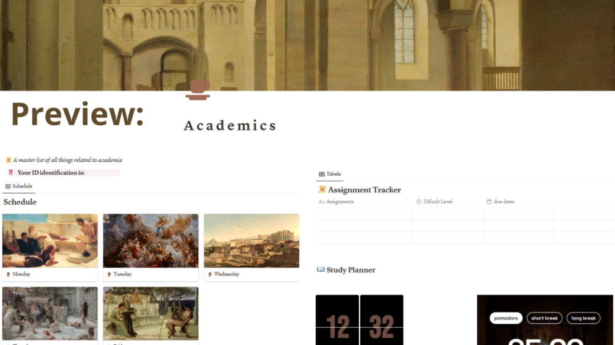Switch timer to long break
This screenshot has height=345, width=615.
pos(583,318)
